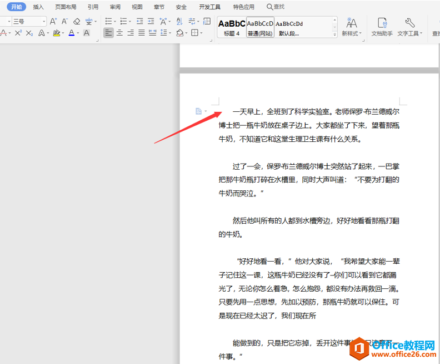Expand the styles gallery list
The image size is (440, 364).
point(334,35)
